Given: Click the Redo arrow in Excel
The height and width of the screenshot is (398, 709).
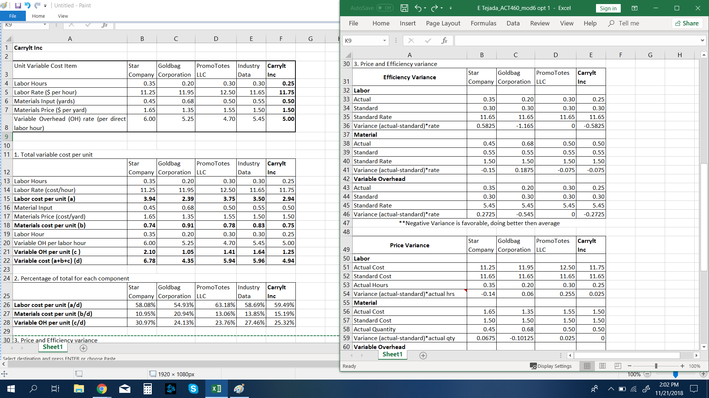Looking at the screenshot, I should [x=435, y=8].
